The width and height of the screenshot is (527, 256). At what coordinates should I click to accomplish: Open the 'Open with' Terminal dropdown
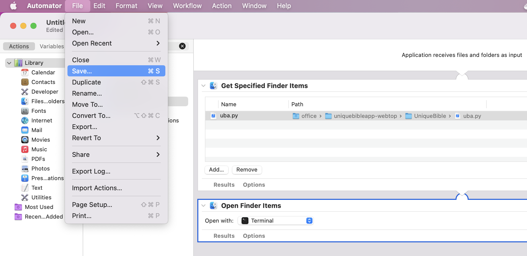[x=276, y=221]
